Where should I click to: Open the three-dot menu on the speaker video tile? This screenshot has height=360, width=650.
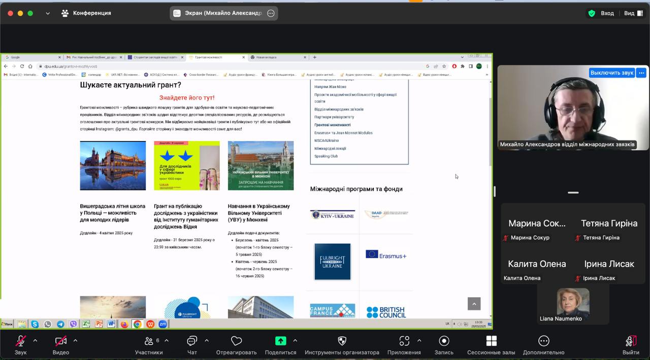pos(641,73)
